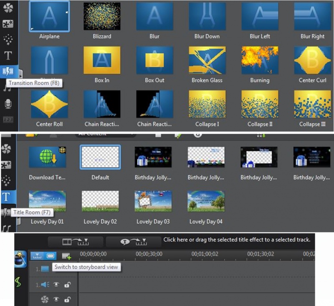334x306 pixels.
Task: Click the 00;01;00;02 mark on timeline ruler
Action: 205,254
